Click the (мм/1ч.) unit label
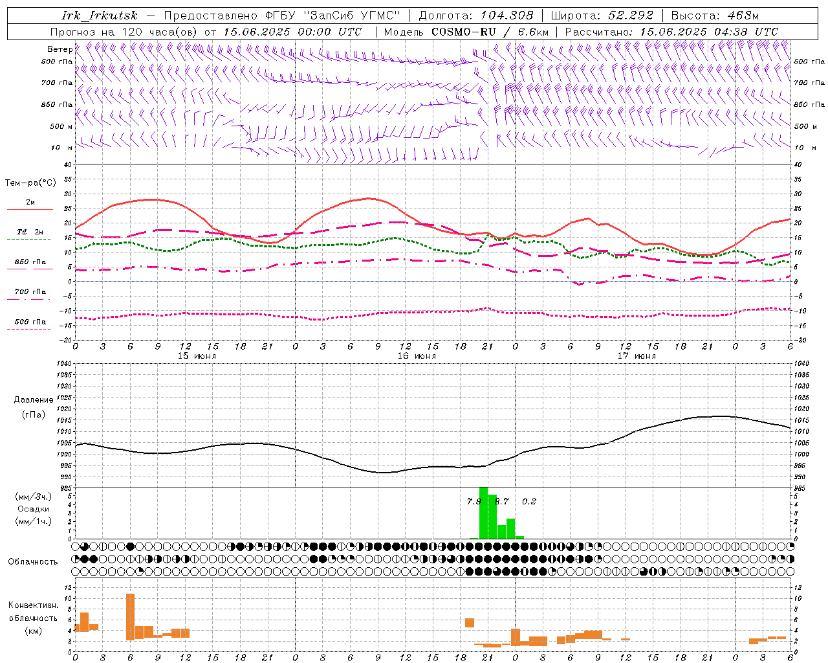 (33, 521)
